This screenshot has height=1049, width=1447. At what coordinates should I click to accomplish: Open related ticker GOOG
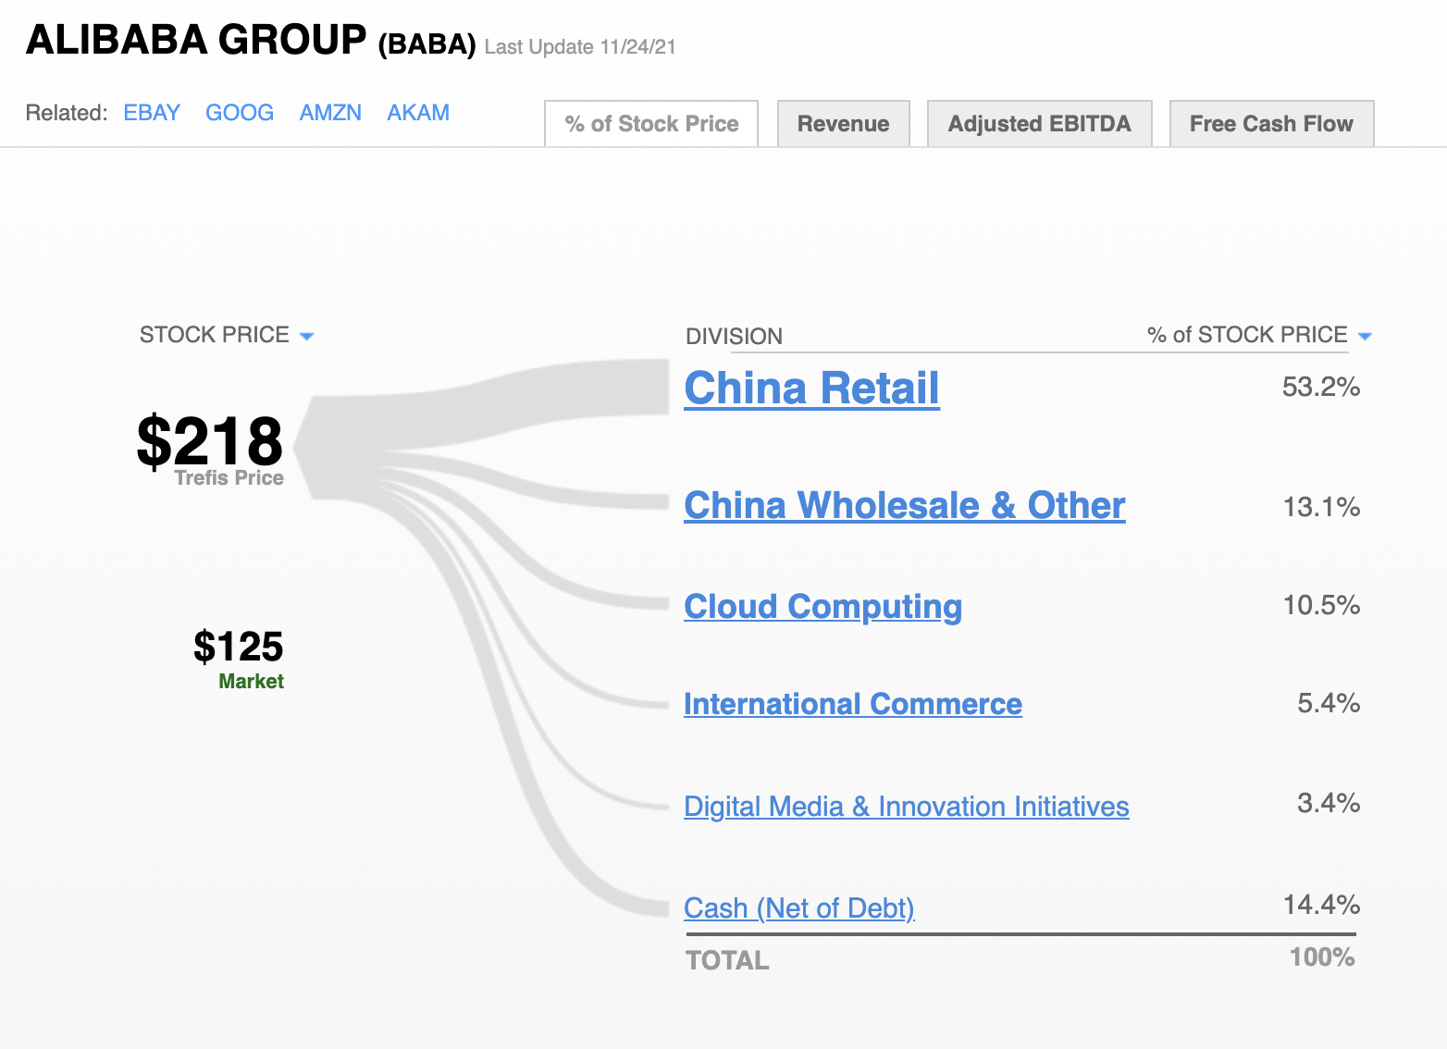point(240,113)
